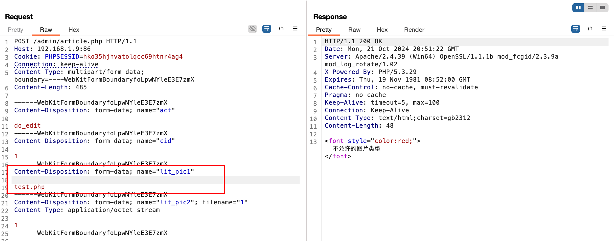Click the X-Powered-By: PHP/5.3.29 header
The height and width of the screenshot is (241, 614).
371,72
